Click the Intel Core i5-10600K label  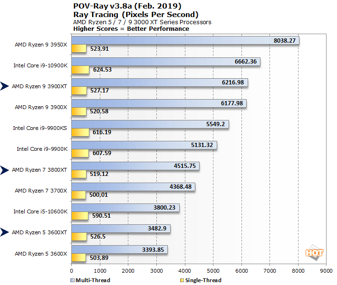pos(40,211)
